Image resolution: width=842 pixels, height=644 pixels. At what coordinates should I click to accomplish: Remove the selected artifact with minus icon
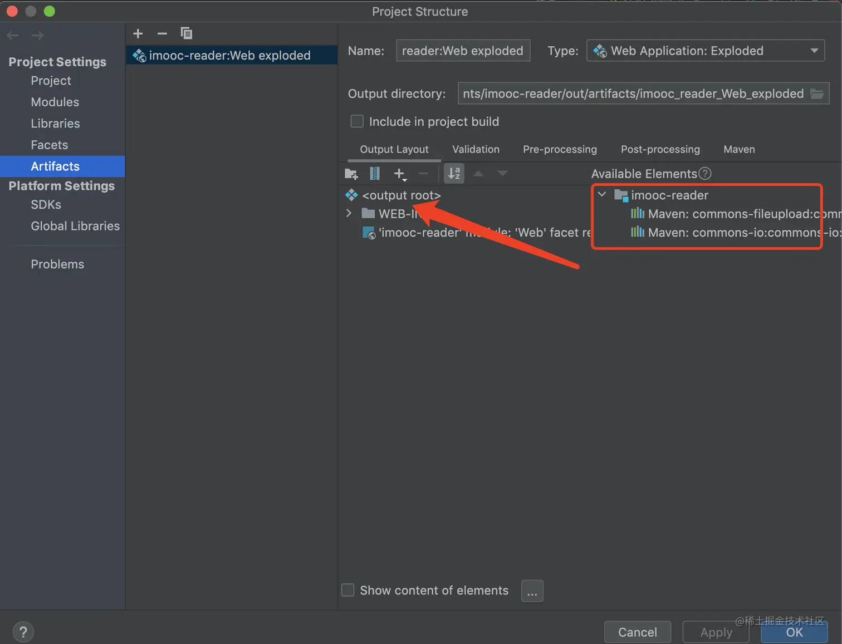(162, 33)
